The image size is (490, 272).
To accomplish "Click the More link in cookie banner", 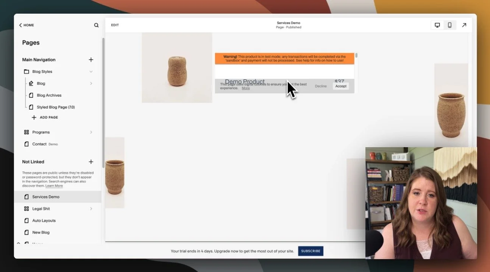I will click(246, 88).
